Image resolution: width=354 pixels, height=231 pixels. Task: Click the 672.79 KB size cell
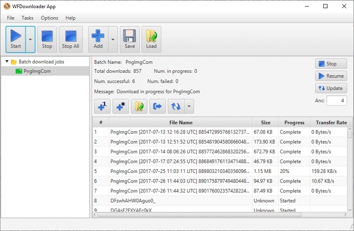click(264, 152)
